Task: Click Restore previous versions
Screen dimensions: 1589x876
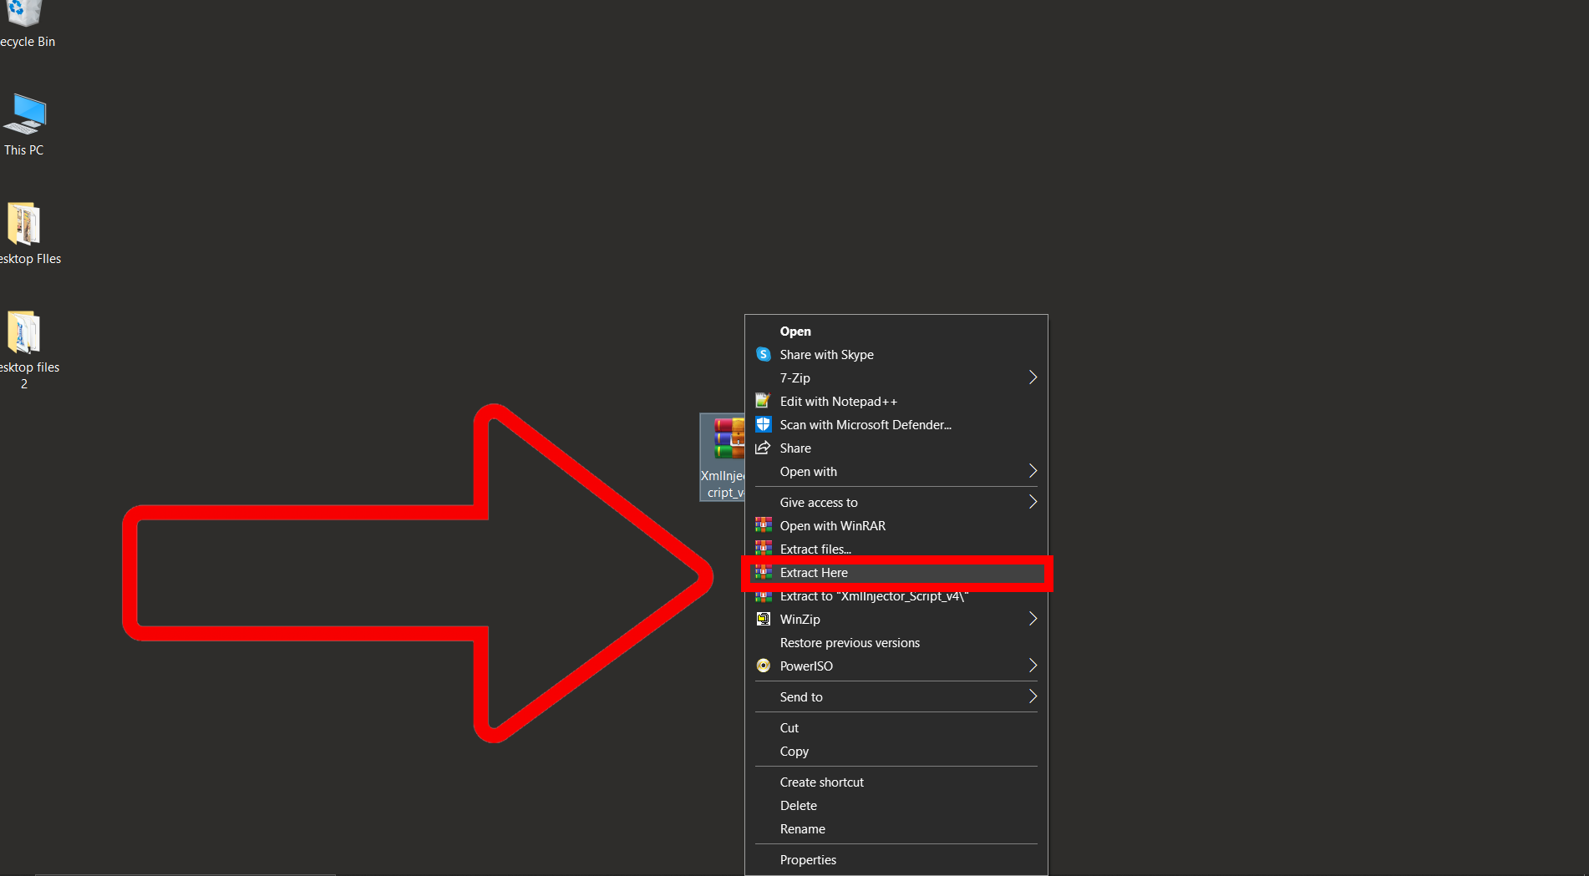Action: tap(849, 642)
